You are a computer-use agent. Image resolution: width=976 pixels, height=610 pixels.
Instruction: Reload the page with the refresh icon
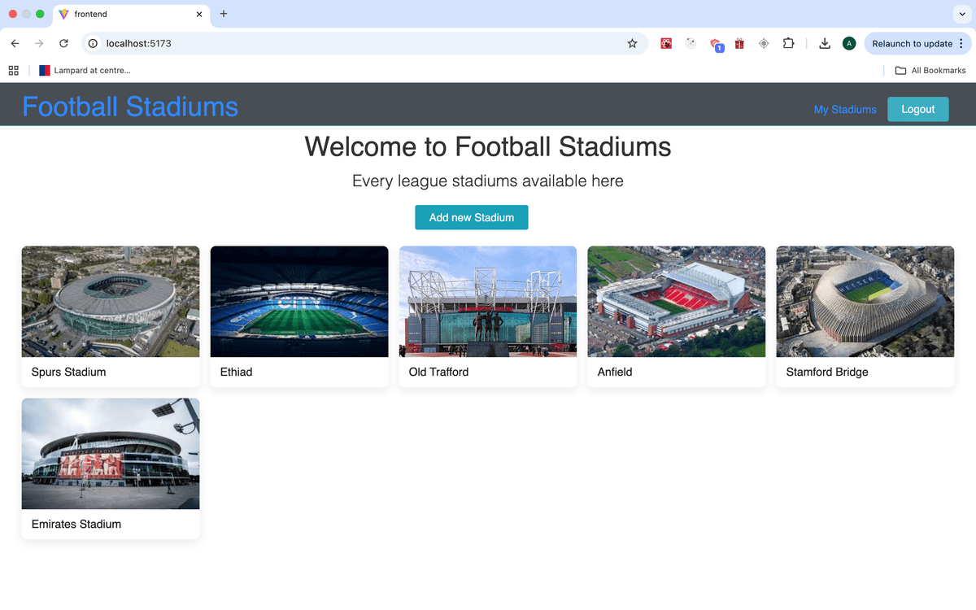point(63,44)
